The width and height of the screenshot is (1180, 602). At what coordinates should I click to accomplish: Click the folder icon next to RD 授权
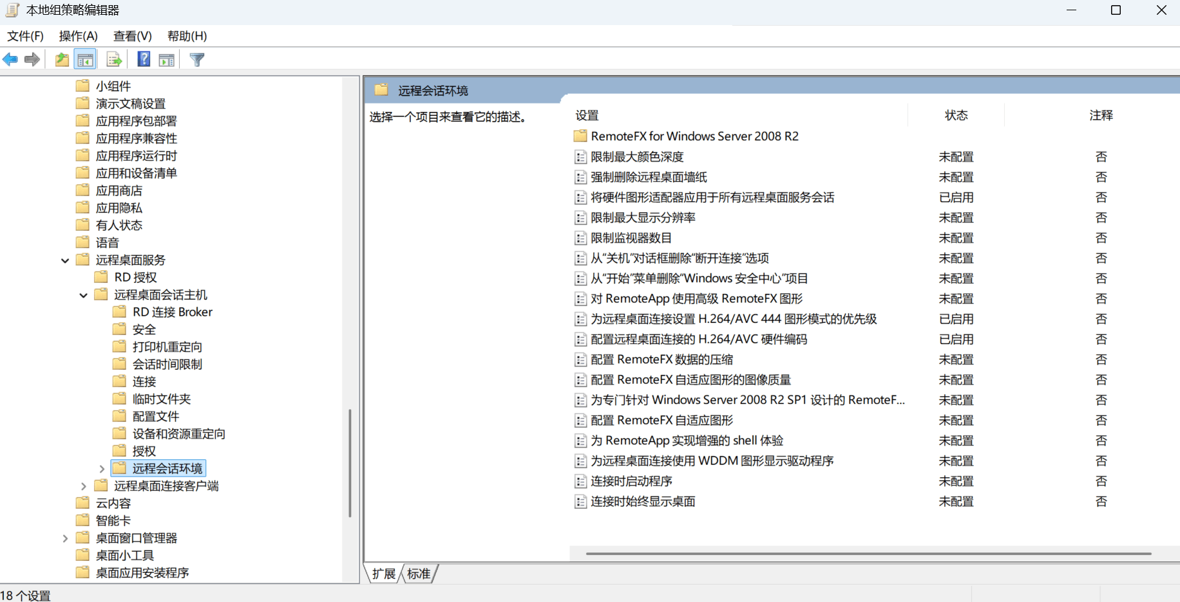point(101,277)
